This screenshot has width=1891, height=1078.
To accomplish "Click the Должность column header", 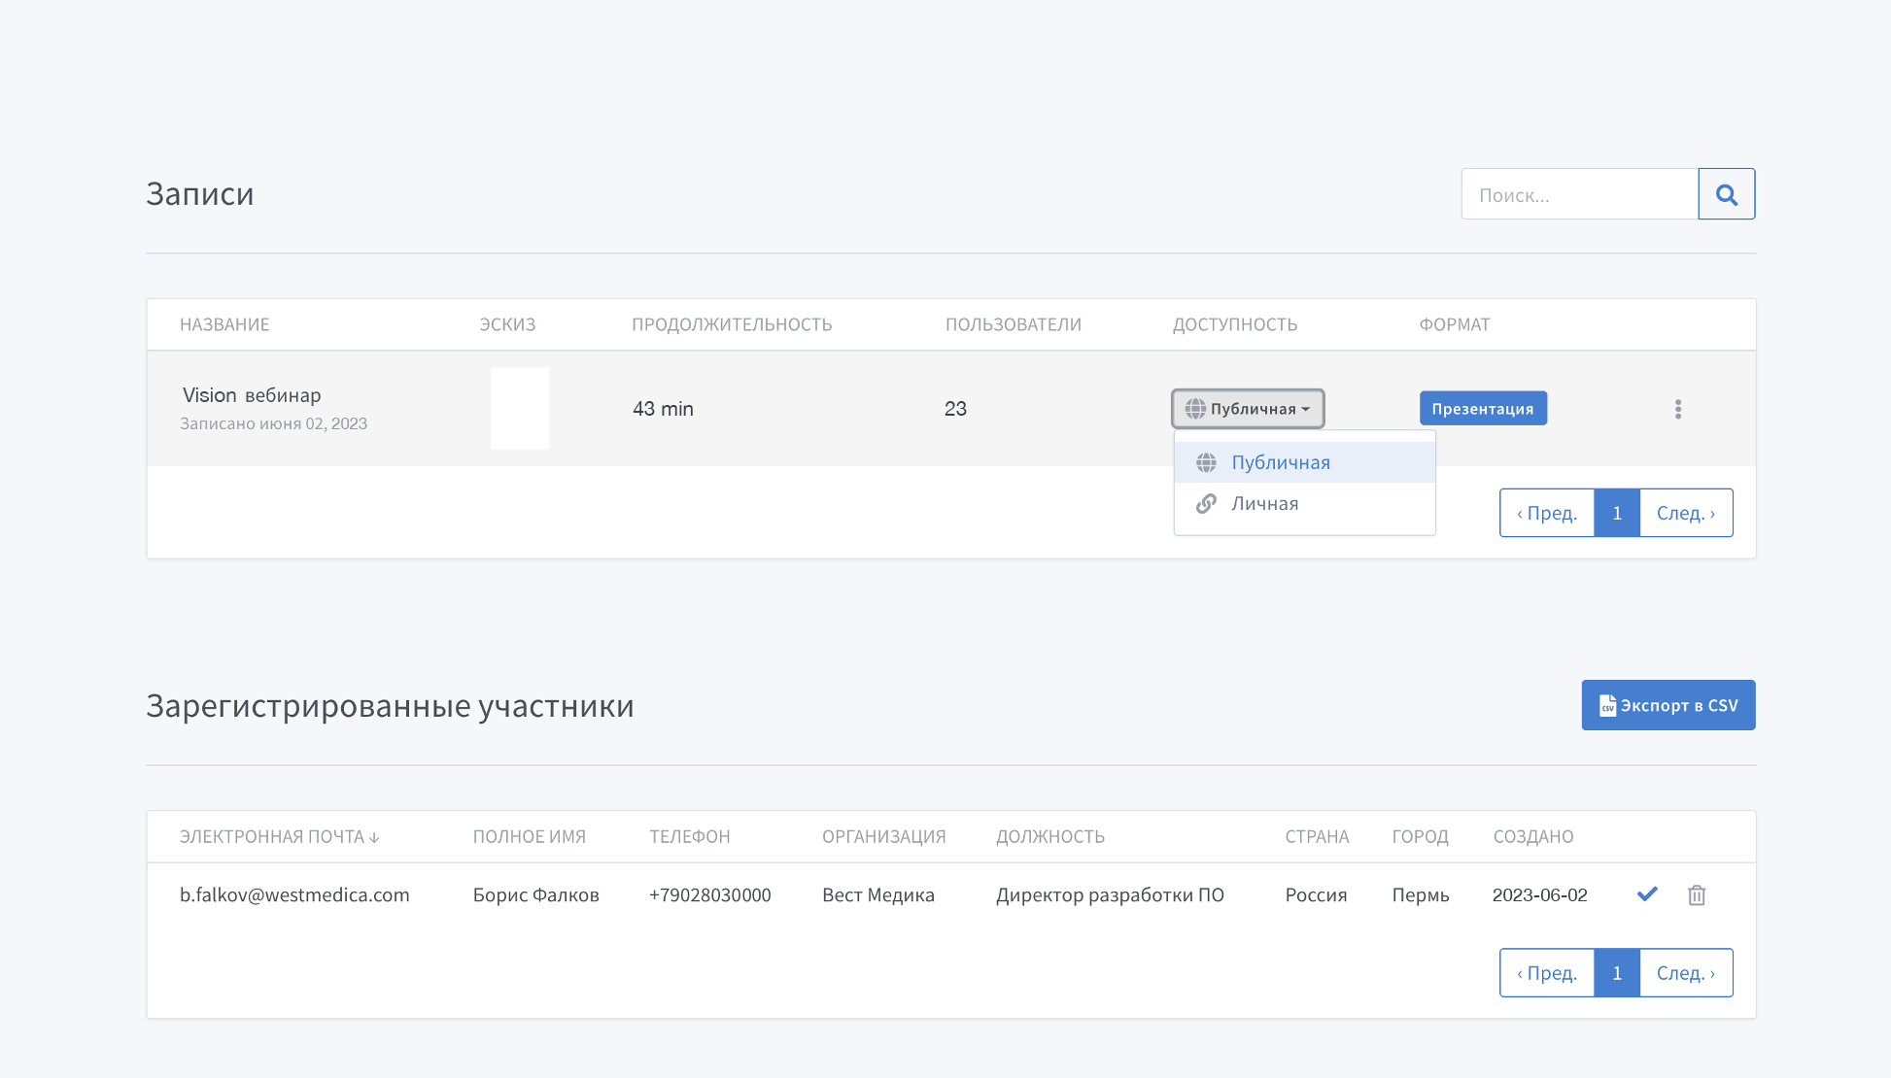I will (x=1050, y=837).
